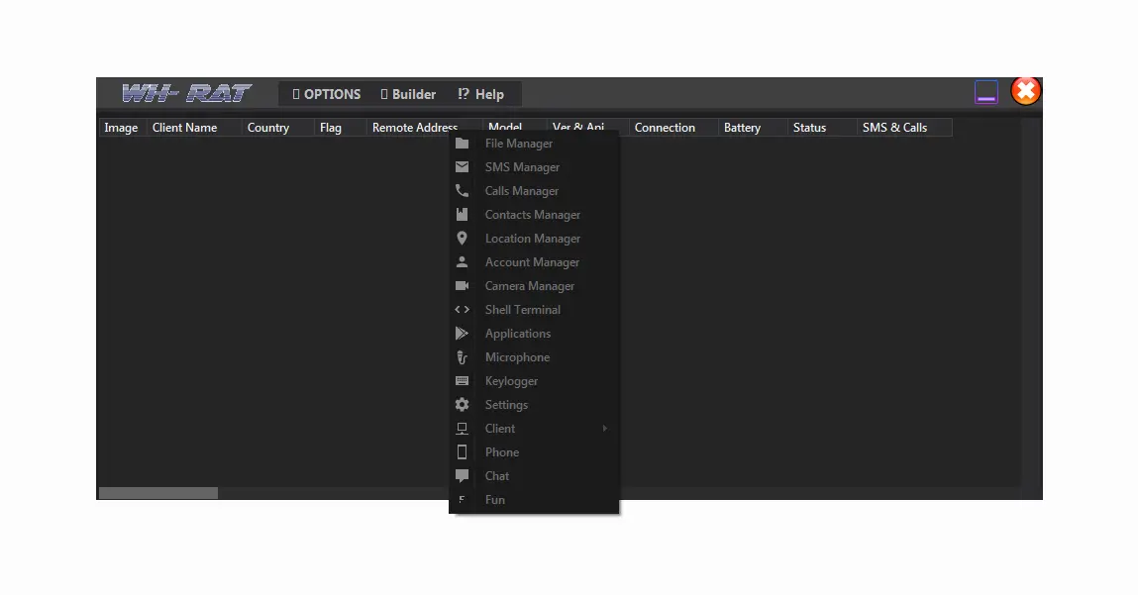Select Applications from the context menu
Viewport: 1138px width, 595px height.
[x=517, y=333]
